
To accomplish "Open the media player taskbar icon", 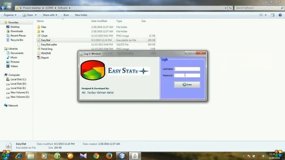I will pos(44,156).
